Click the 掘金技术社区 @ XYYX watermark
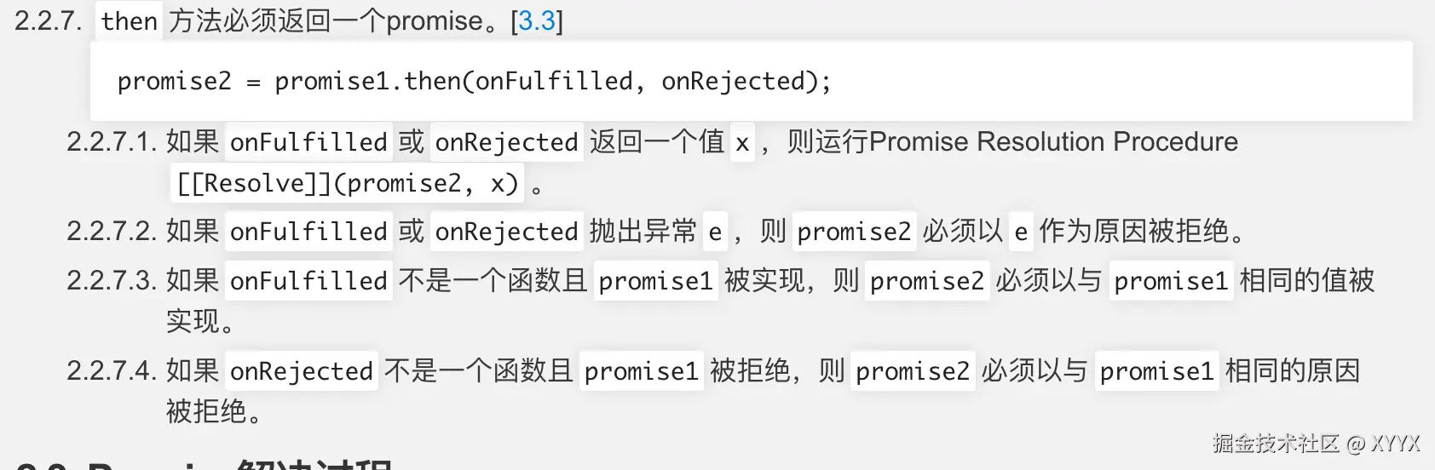Screen dimensions: 1435x470 (x=1316, y=443)
